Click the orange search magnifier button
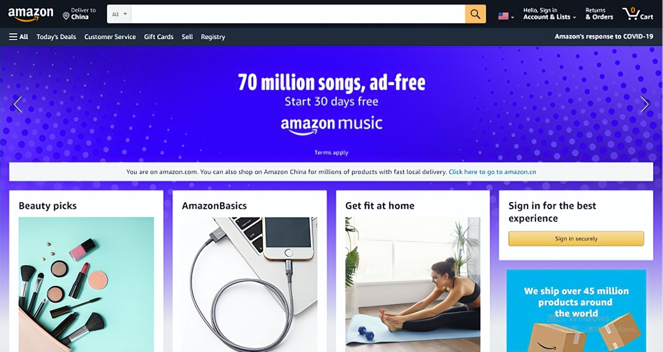Image resolution: width=663 pixels, height=352 pixels. (x=475, y=14)
